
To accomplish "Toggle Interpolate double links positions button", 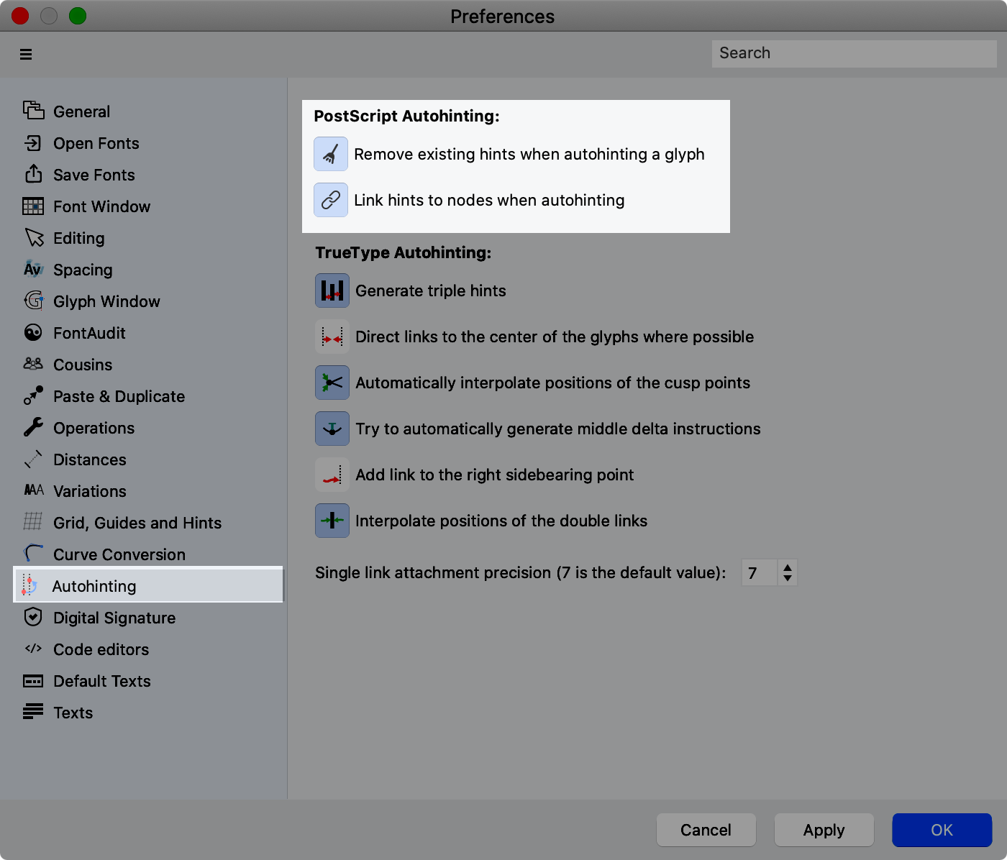I will [x=332, y=521].
